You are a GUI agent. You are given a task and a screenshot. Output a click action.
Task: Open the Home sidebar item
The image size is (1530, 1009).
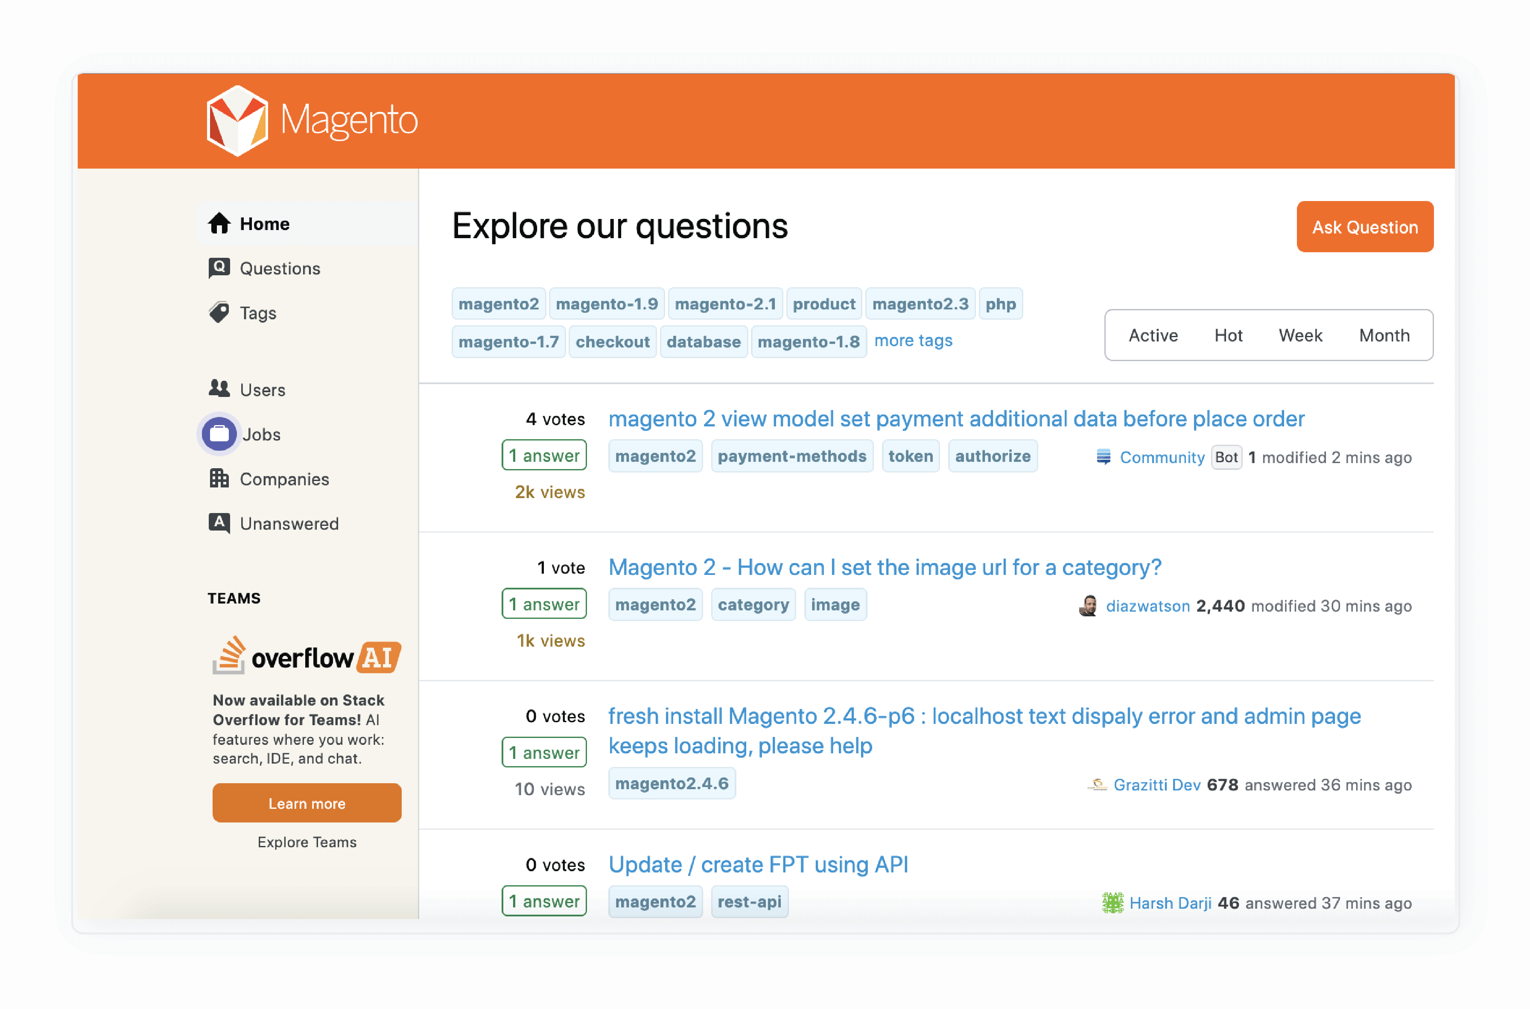click(308, 223)
